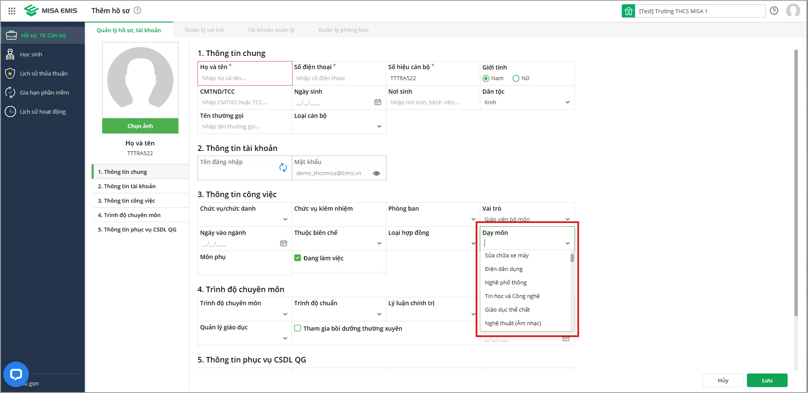Show the password with the eye icon
The width and height of the screenshot is (808, 393).
point(376,173)
